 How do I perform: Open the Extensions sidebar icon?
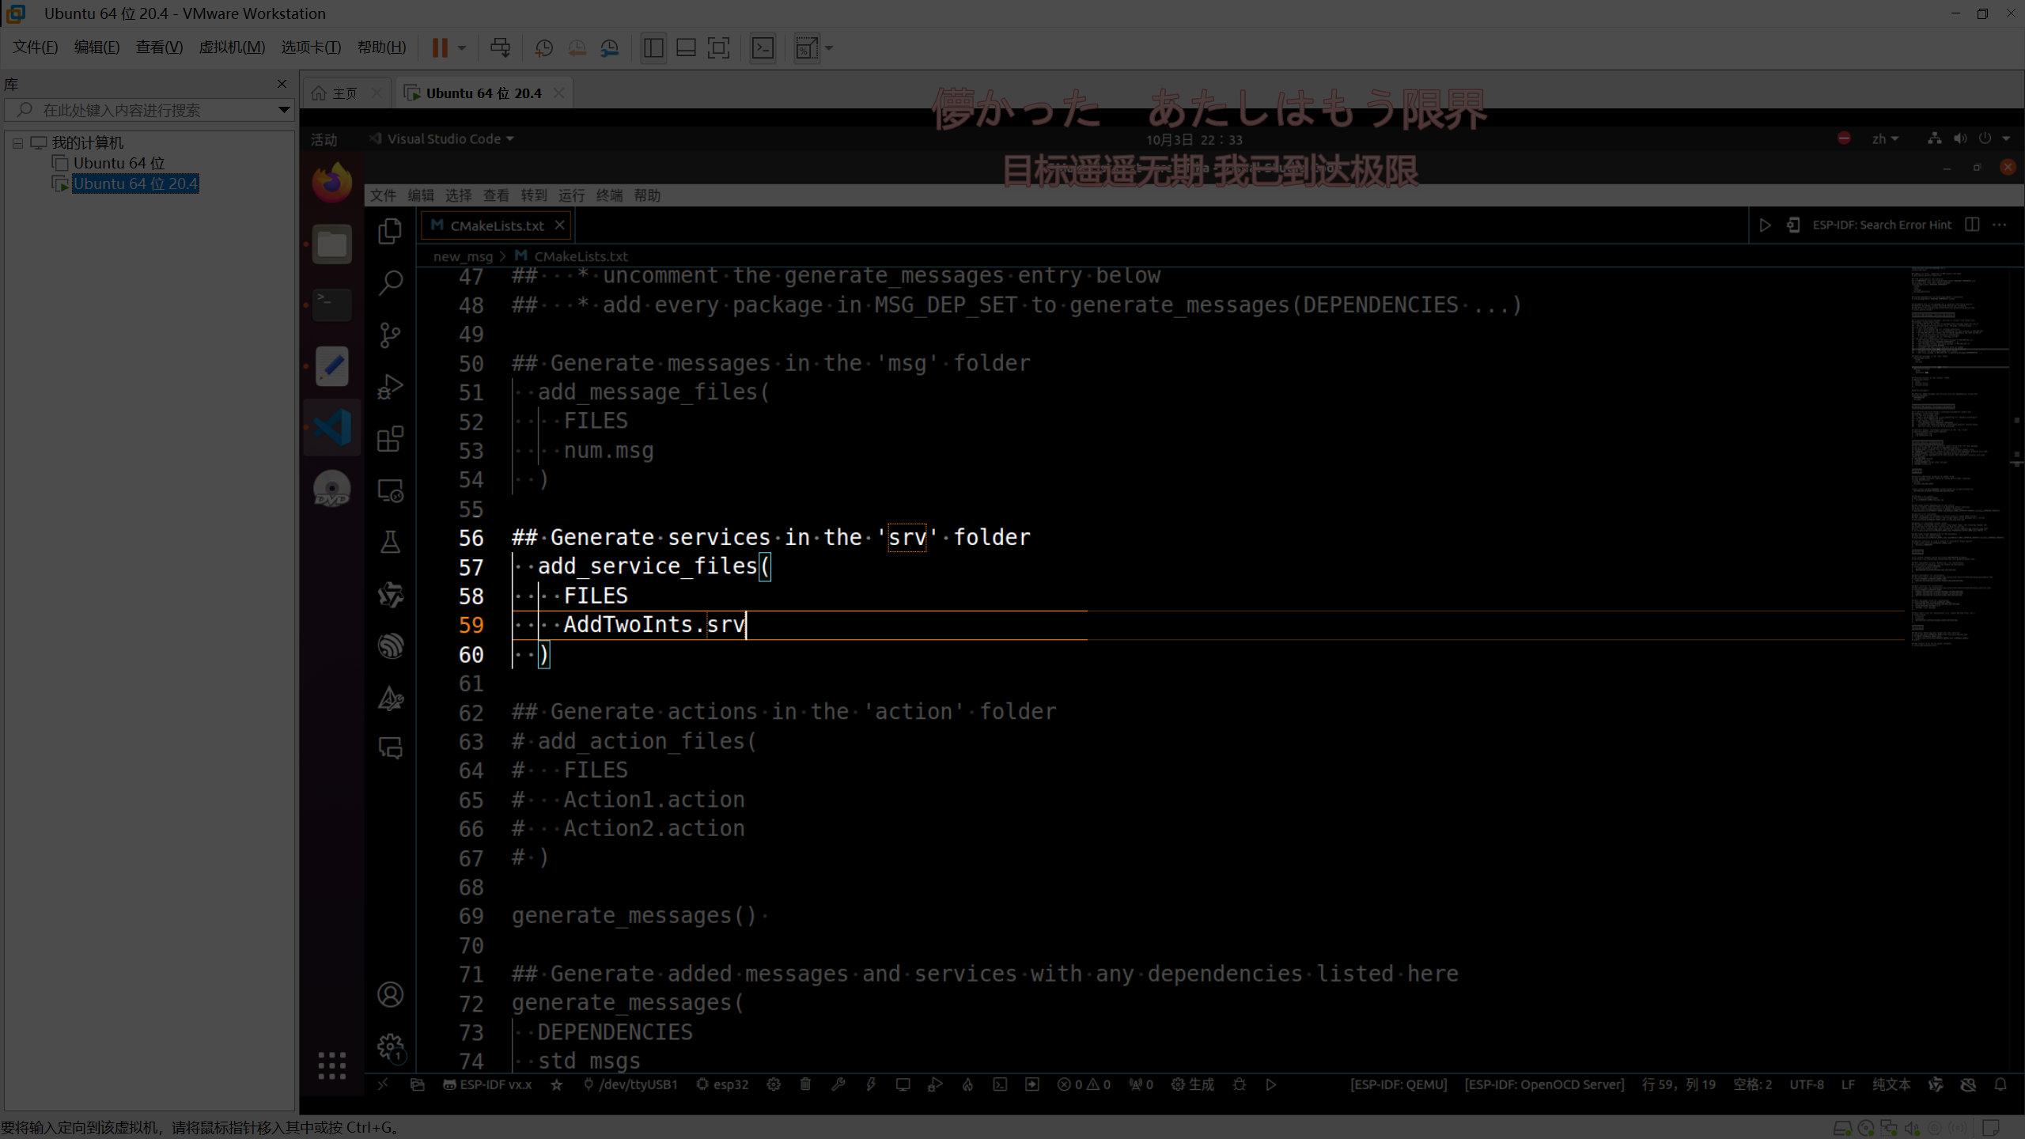[x=391, y=439]
